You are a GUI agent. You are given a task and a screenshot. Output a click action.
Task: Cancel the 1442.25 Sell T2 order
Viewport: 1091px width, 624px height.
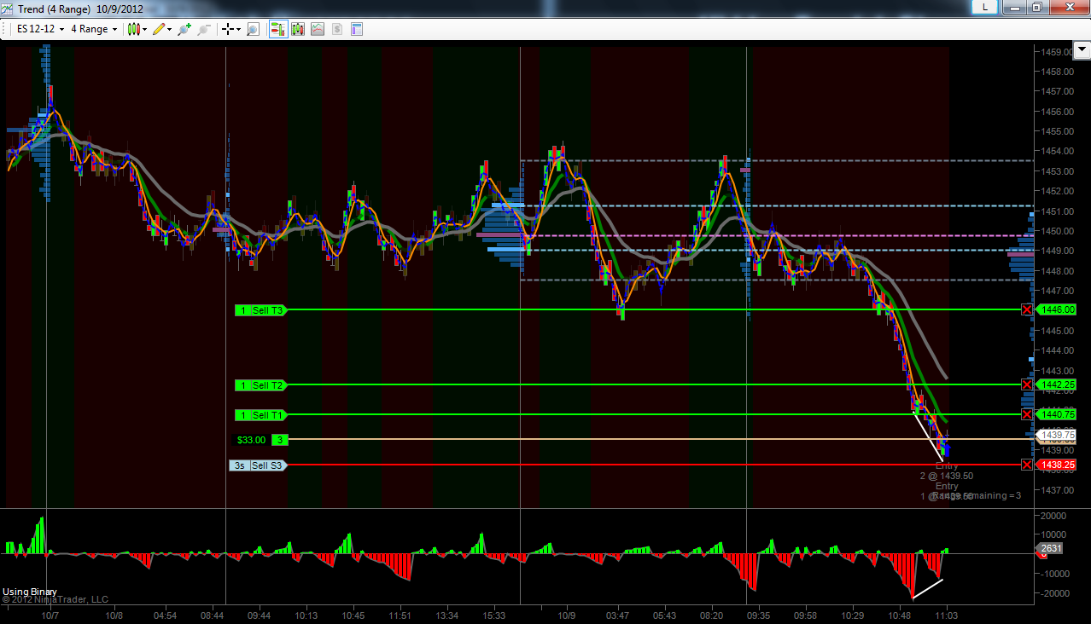[1026, 384]
